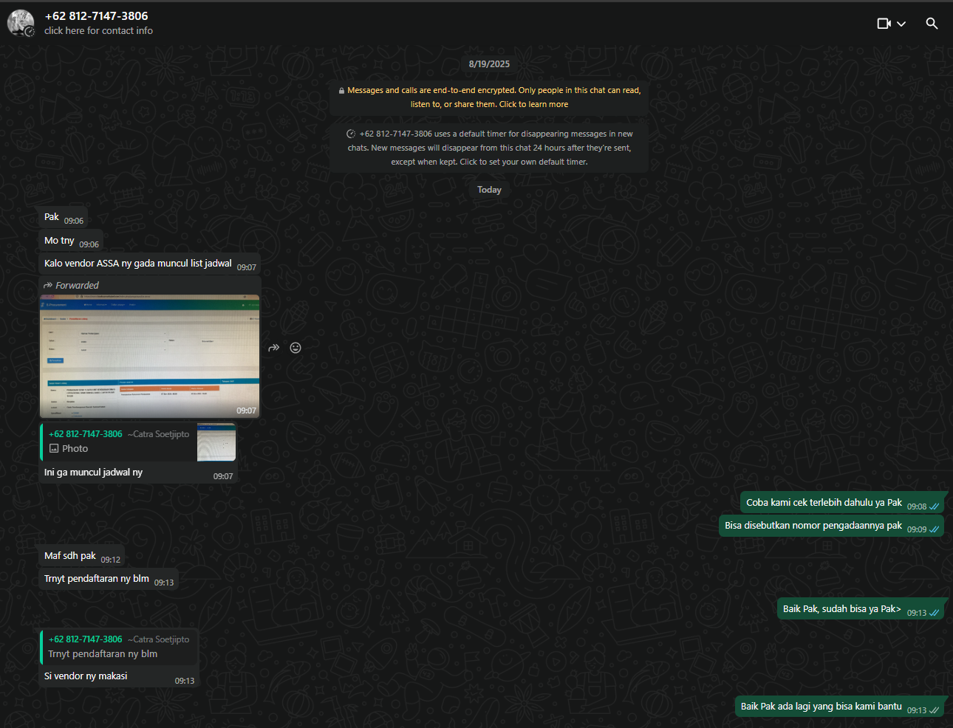
Task: Click the message "Trnyt pendaftaran ny blm" above the 09:13 sent reply
Action: click(109, 579)
